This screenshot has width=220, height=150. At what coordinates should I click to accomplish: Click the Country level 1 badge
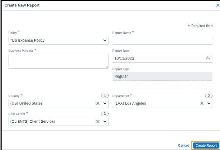click(105, 96)
